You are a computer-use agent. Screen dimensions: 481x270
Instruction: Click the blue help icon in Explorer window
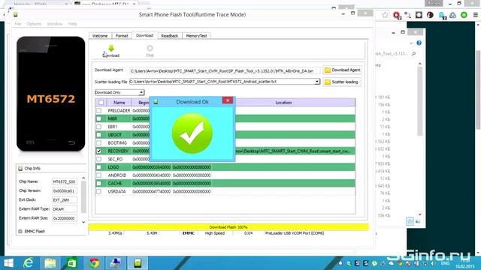click(419, 43)
